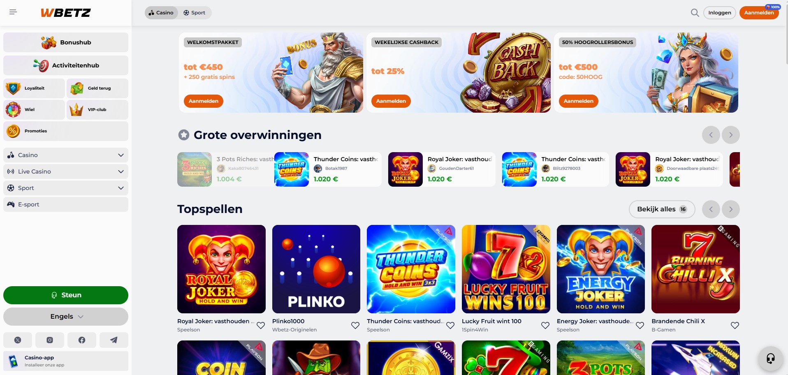Open the search magnifier icon
Image resolution: width=788 pixels, height=375 pixels.
(x=695, y=13)
